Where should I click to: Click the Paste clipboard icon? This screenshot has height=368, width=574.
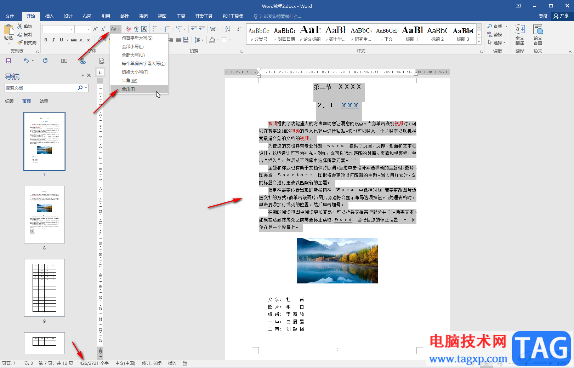tap(8, 30)
